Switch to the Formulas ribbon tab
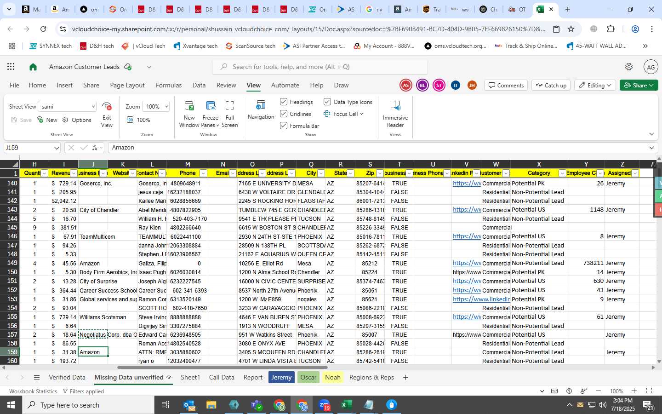This screenshot has width=662, height=414. coord(169,85)
